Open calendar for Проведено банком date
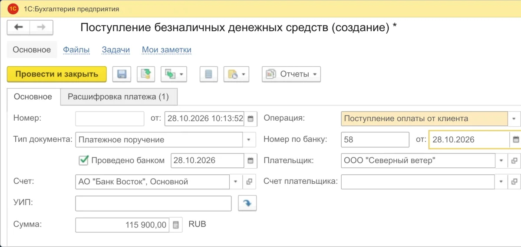This screenshot has width=521, height=247. (x=251, y=160)
